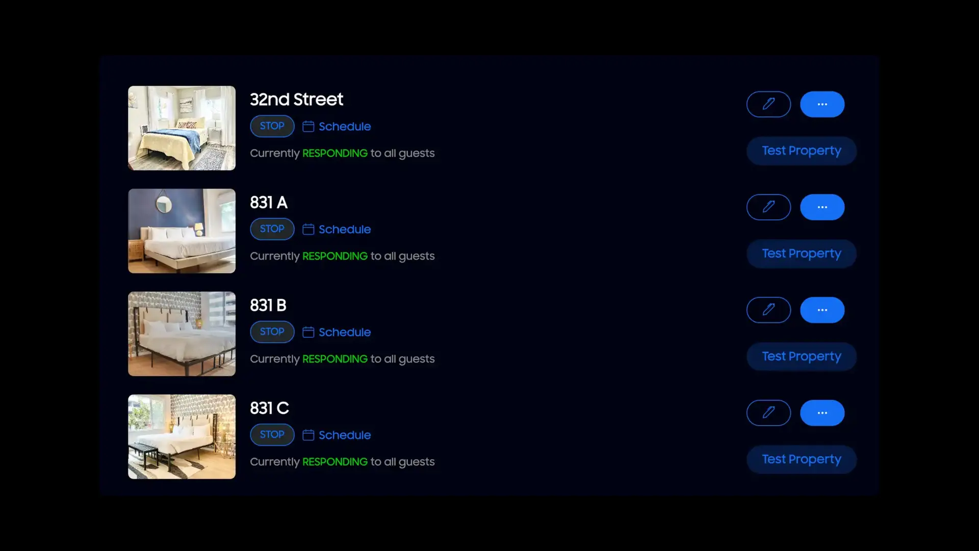The width and height of the screenshot is (979, 551).
Task: Click the edit pencil icon for 32nd Street
Action: 768,104
